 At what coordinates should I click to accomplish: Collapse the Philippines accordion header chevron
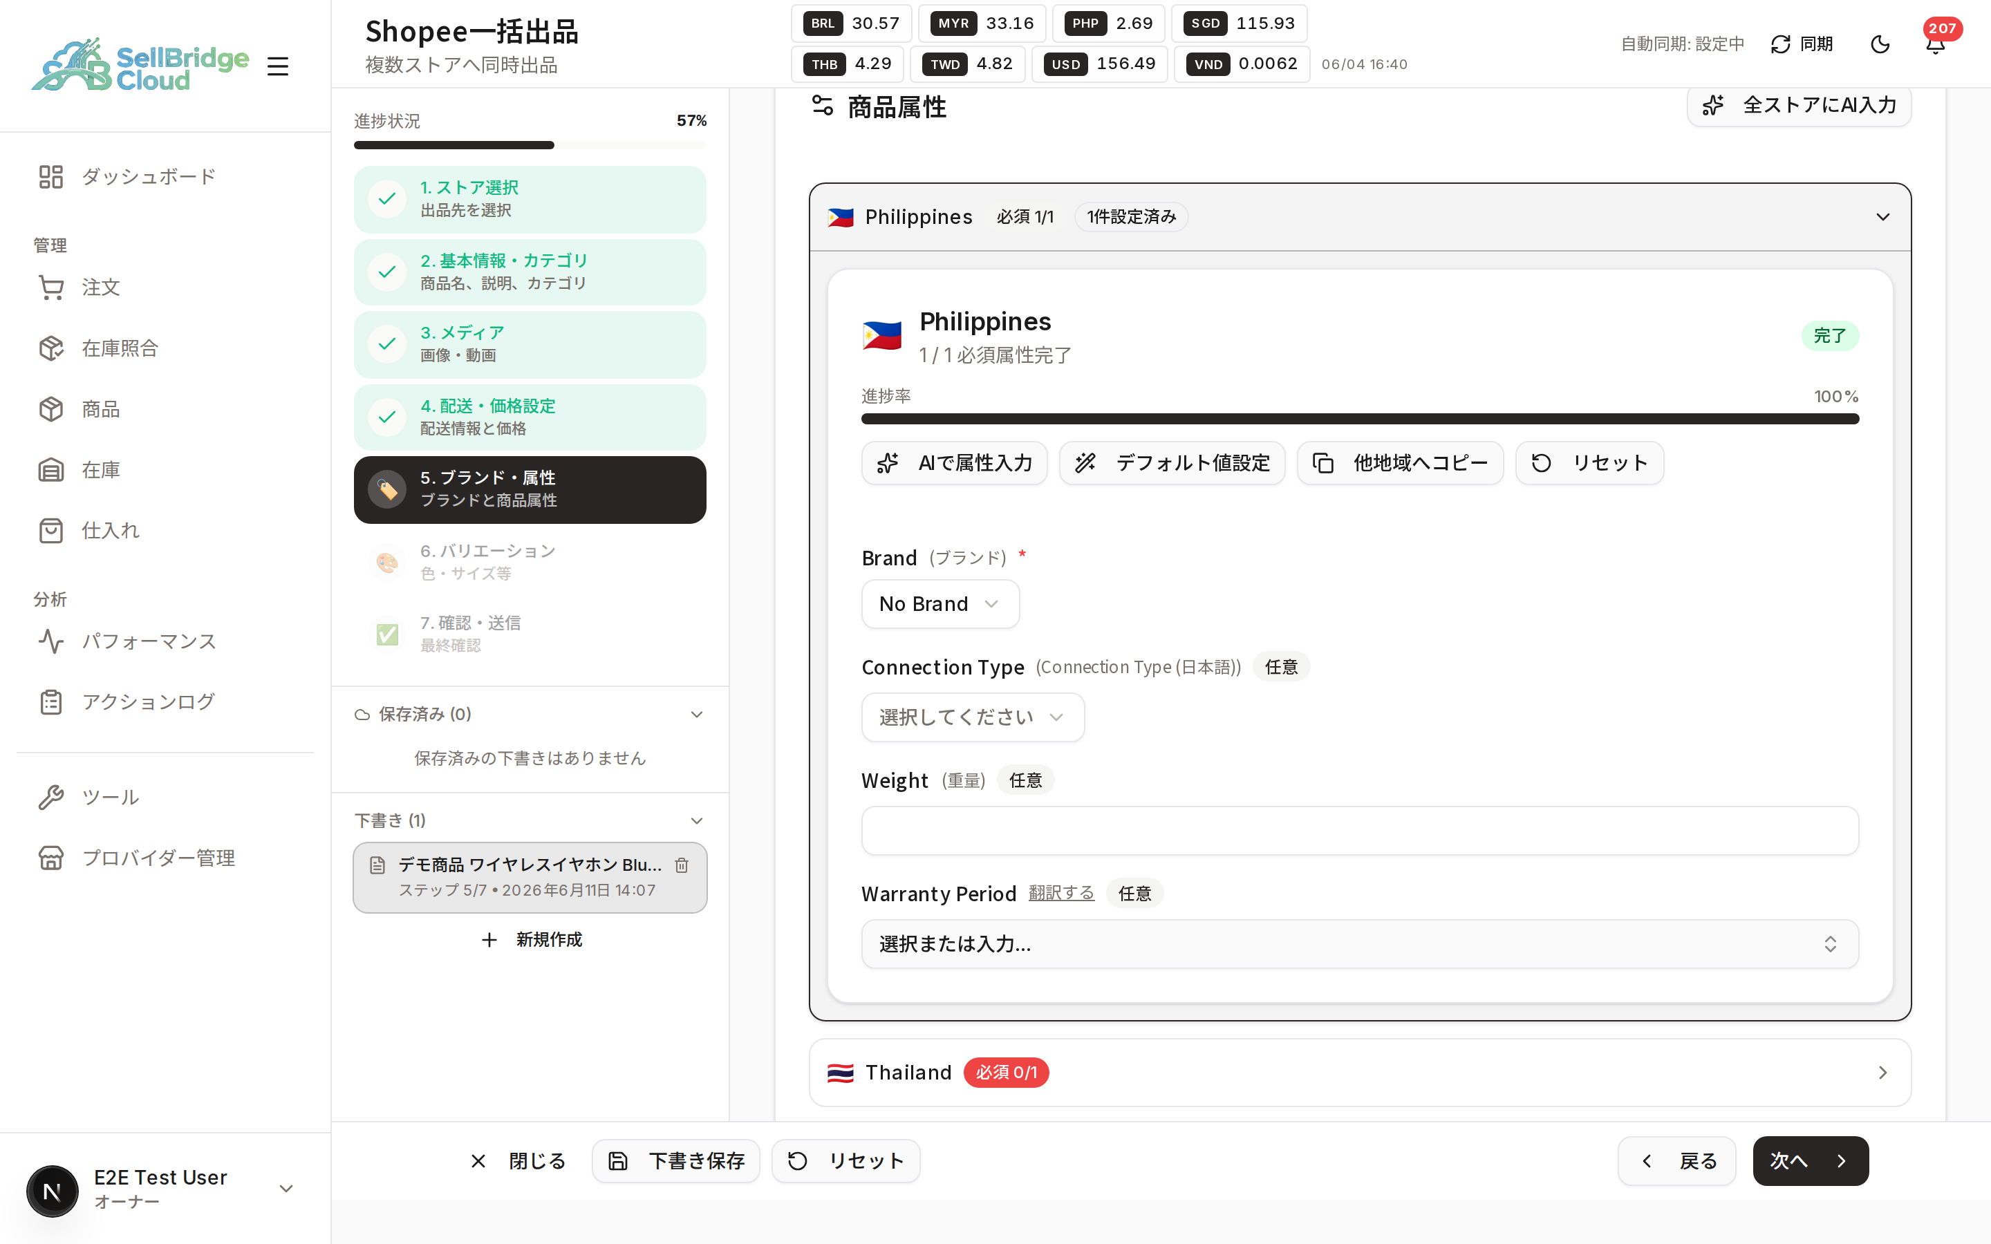[1882, 217]
